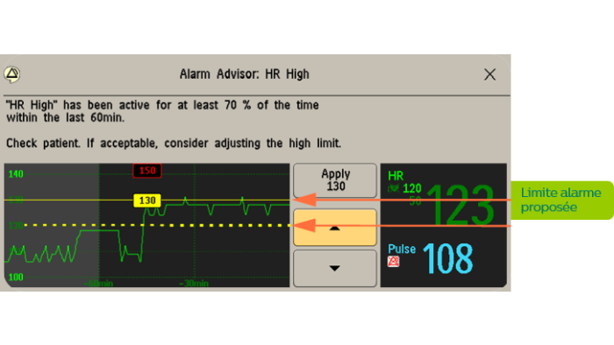Click the Pulse value 108

[447, 258]
